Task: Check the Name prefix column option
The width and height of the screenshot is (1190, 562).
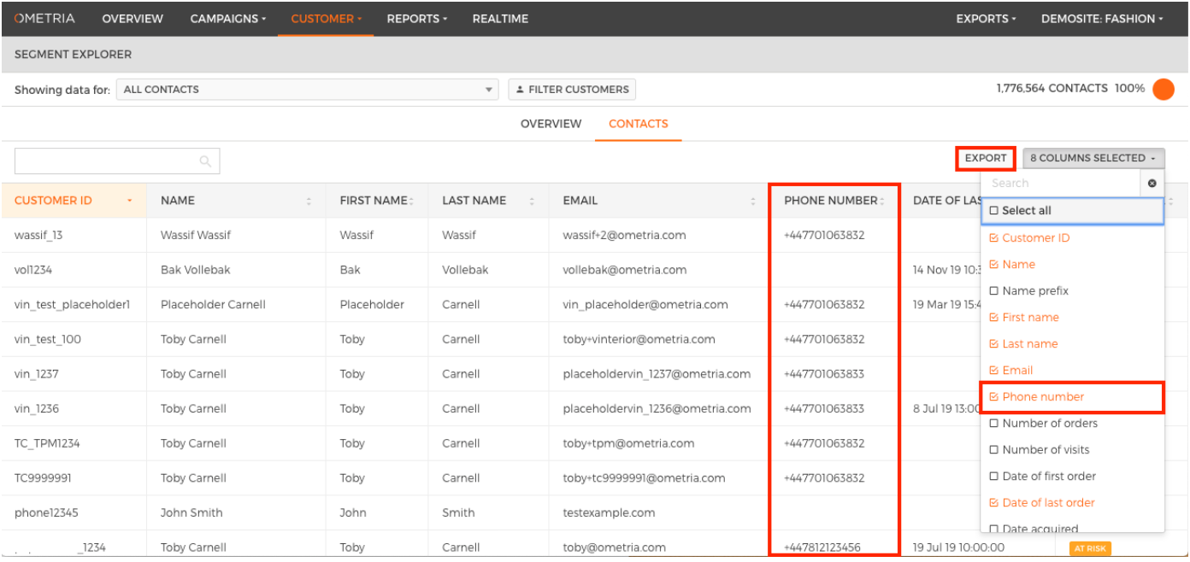Action: [993, 290]
